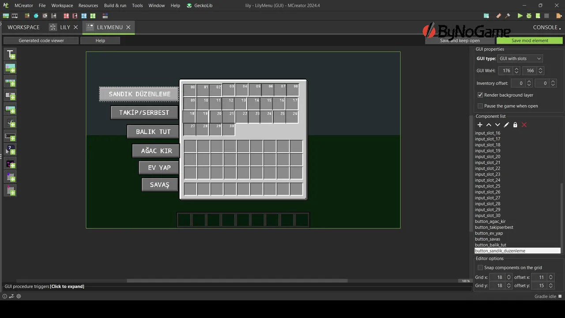
Task: Open the Tools menu
Action: [x=137, y=5]
